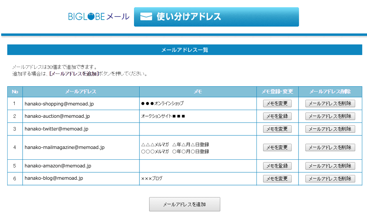Click the メールアドレス一覧 section title
367x219 pixels.
click(x=185, y=50)
